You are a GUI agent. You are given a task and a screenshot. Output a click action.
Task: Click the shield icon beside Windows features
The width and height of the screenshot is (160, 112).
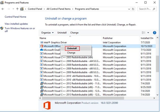coord(2,28)
